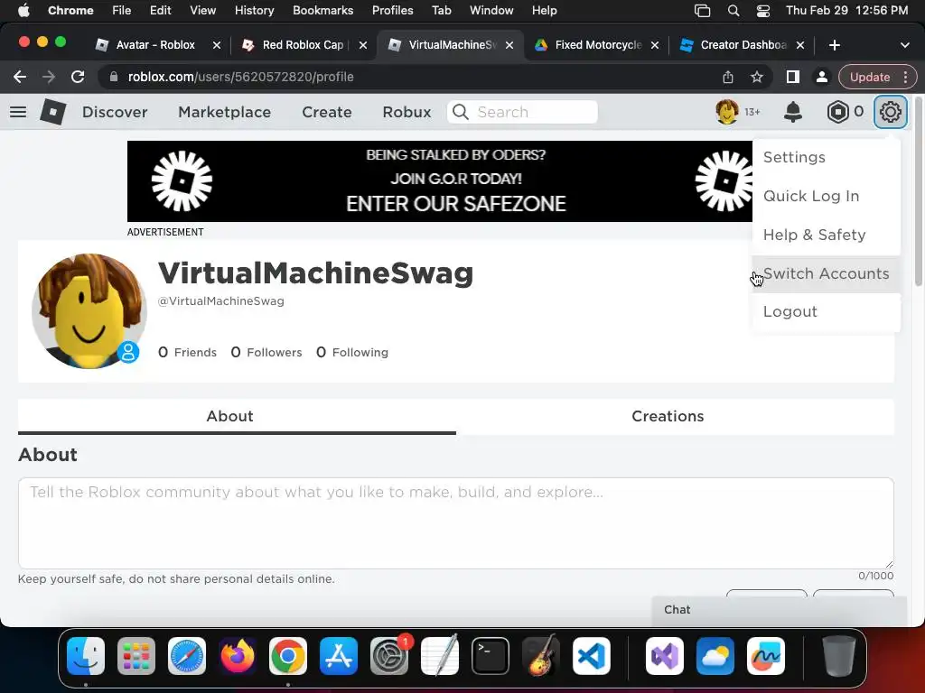Click the Roblox logo home icon
Image resolution: width=925 pixels, height=693 pixels.
52,111
